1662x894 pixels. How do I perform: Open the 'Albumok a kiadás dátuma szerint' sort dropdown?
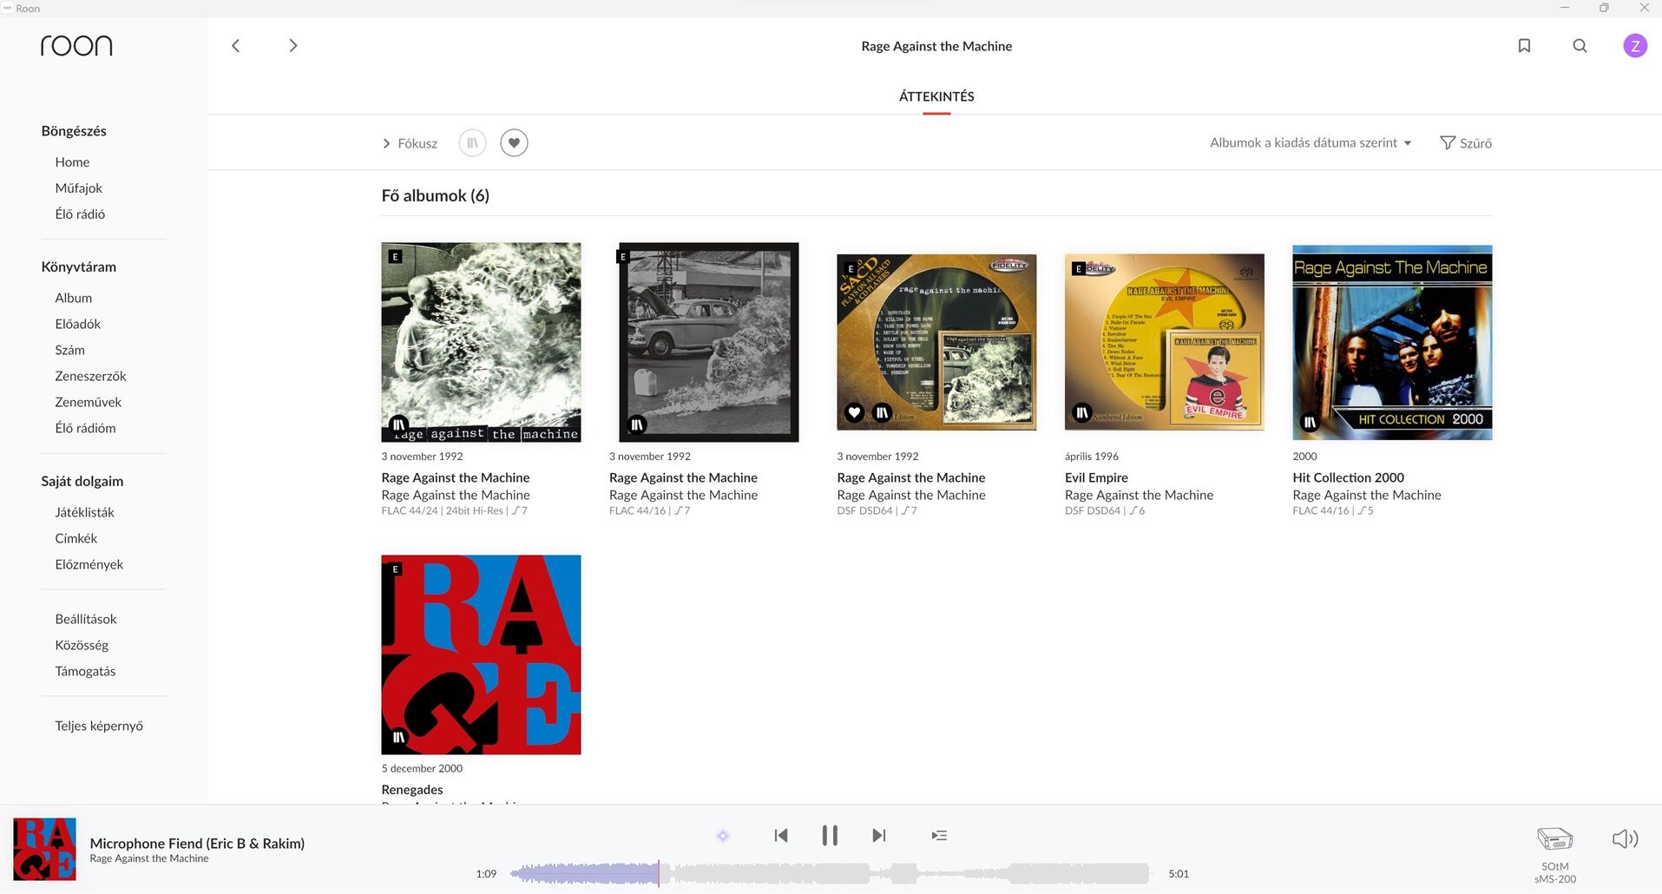pyautogui.click(x=1311, y=142)
